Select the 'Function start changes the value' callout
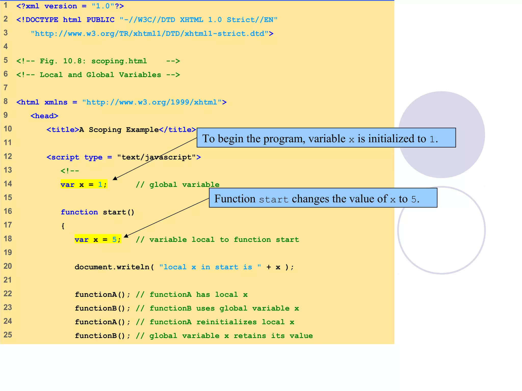522x391 pixels. (x=323, y=198)
